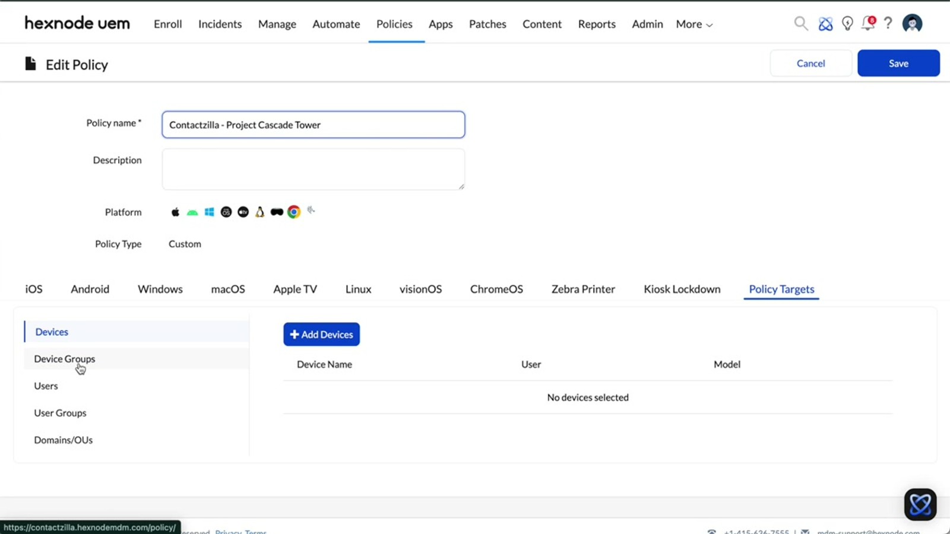Click the 'No devices selected' message
The image size is (950, 534).
point(588,398)
